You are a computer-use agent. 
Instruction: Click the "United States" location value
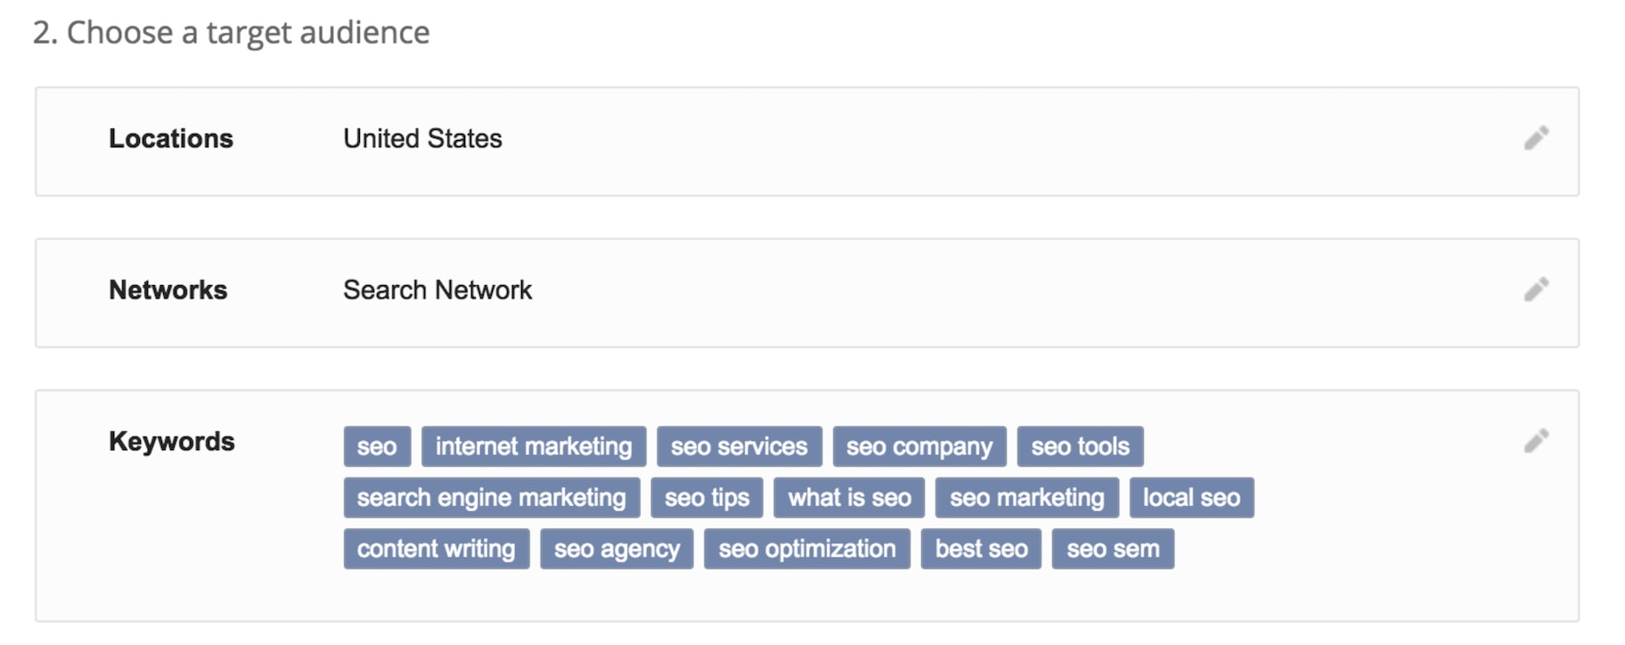pos(422,139)
